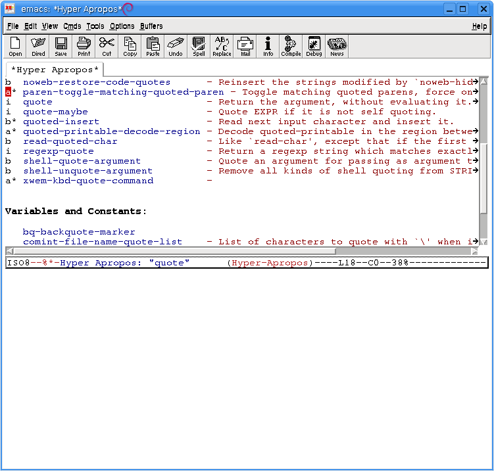Click the horizontal scrollbar left arrow
494x471 pixels.
9,251
